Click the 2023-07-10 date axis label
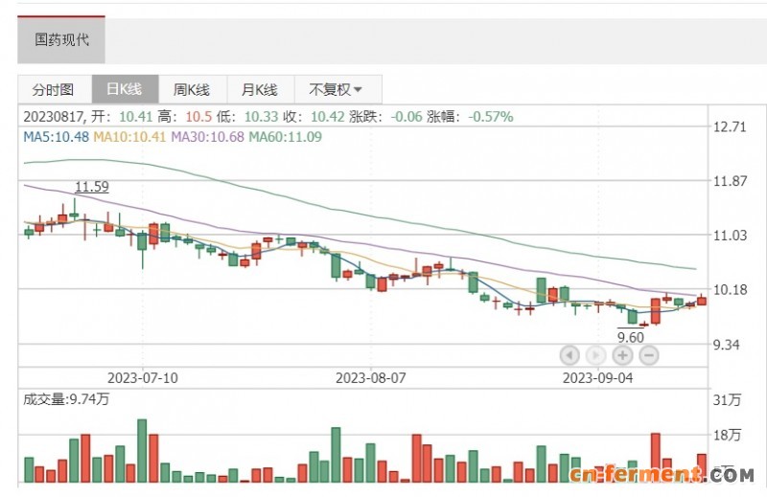This screenshot has width=767, height=497. click(142, 377)
